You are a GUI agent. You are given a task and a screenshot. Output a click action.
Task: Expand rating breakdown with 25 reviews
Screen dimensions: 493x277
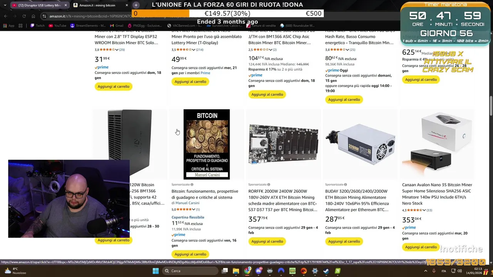pyautogui.click(x=347, y=50)
